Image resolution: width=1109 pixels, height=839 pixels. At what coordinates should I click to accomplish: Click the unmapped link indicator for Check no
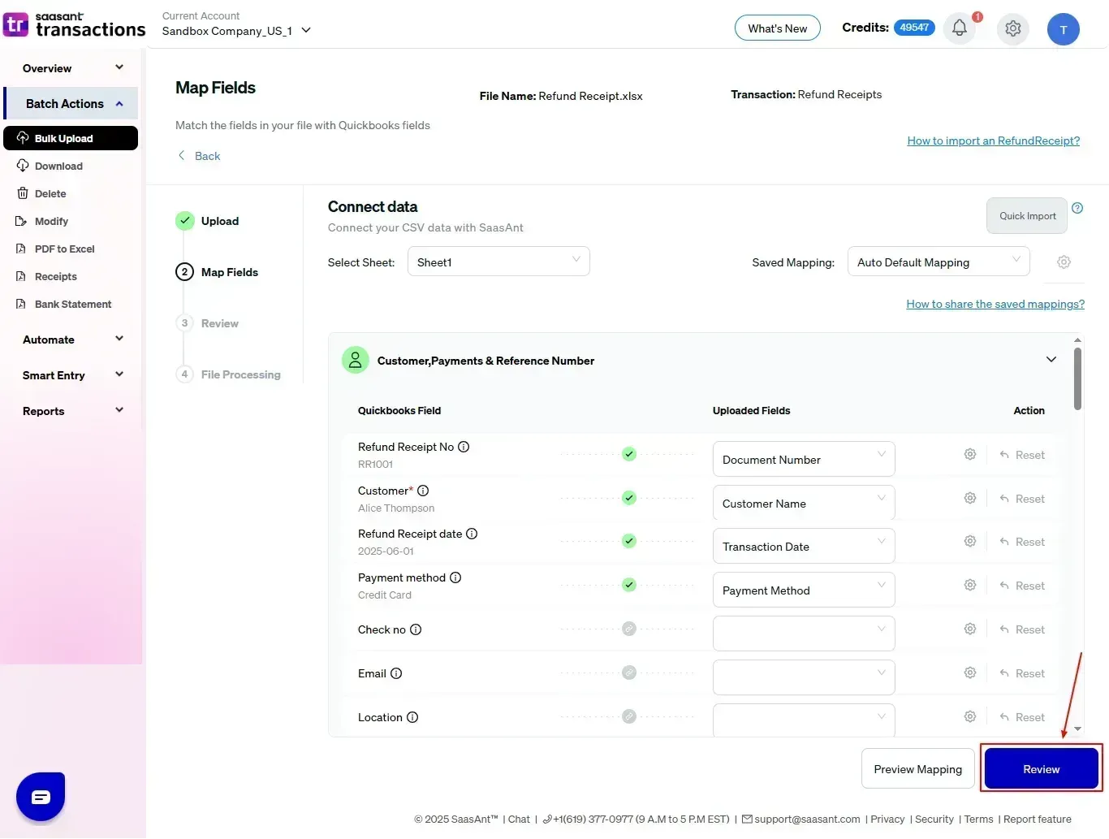[x=629, y=629]
